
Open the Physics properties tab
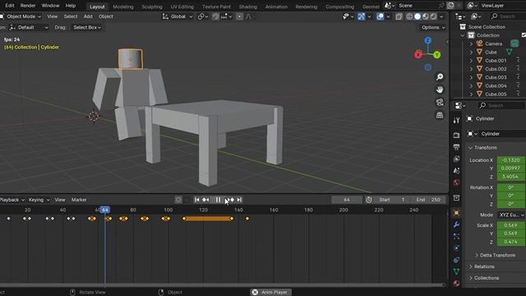pos(456,248)
